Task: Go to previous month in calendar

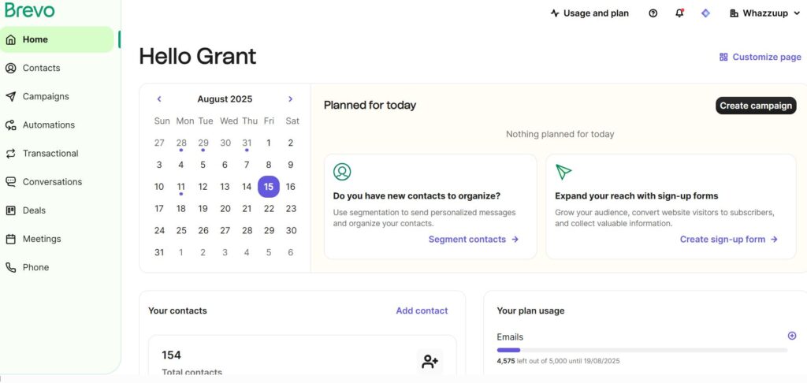Action: click(x=159, y=99)
